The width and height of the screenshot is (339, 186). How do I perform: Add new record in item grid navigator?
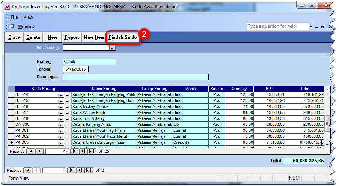tap(92, 151)
